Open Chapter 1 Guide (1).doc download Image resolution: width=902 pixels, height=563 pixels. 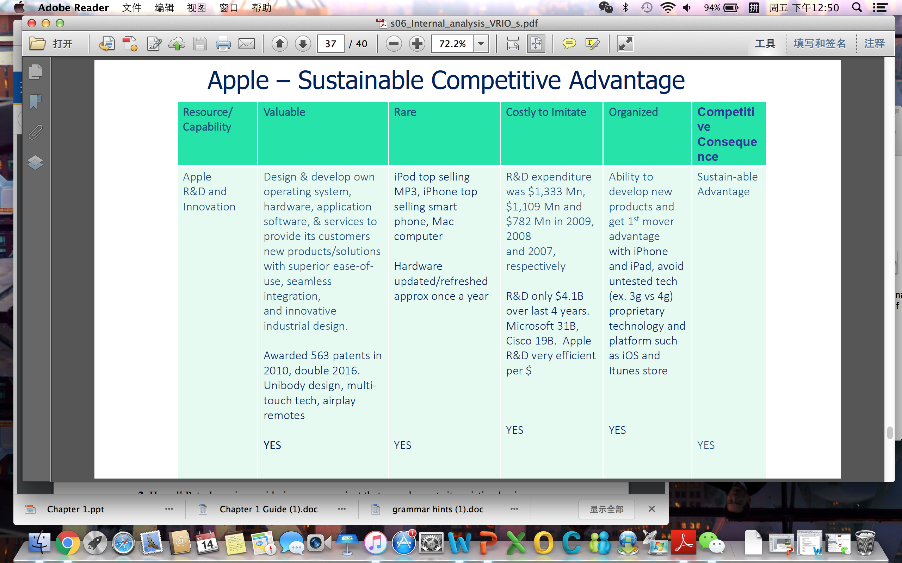click(x=268, y=509)
